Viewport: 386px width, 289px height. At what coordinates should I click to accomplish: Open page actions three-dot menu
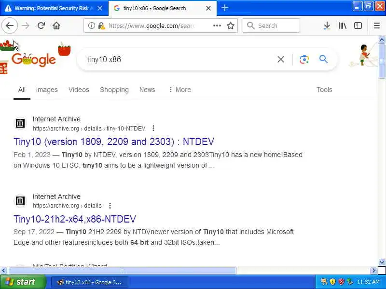click(217, 26)
